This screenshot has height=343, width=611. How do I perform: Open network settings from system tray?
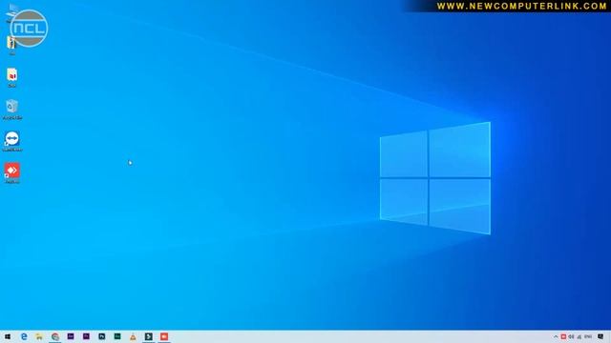pos(579,336)
